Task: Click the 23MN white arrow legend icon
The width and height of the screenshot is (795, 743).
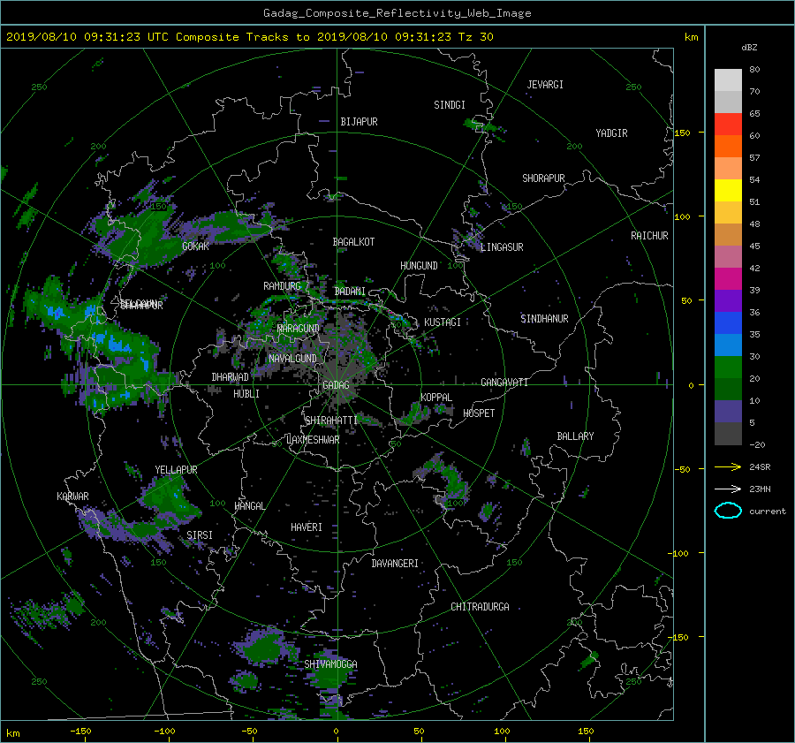Action: 728,489
